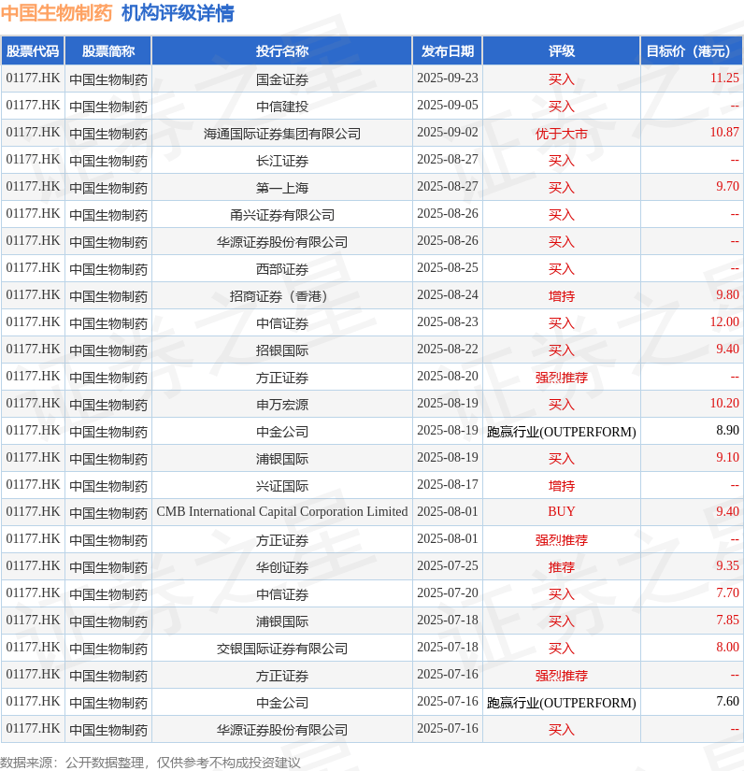Click the date 2025-09-23 cell

click(448, 79)
